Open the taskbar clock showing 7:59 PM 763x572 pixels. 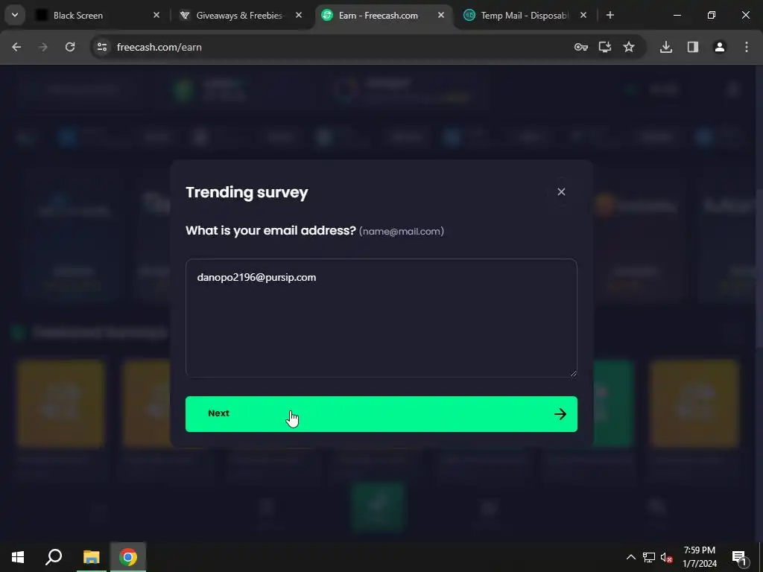(x=700, y=557)
